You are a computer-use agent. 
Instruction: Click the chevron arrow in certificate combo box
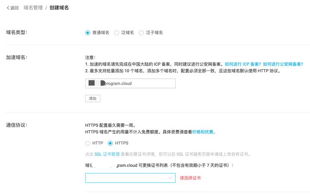[x=170, y=178]
